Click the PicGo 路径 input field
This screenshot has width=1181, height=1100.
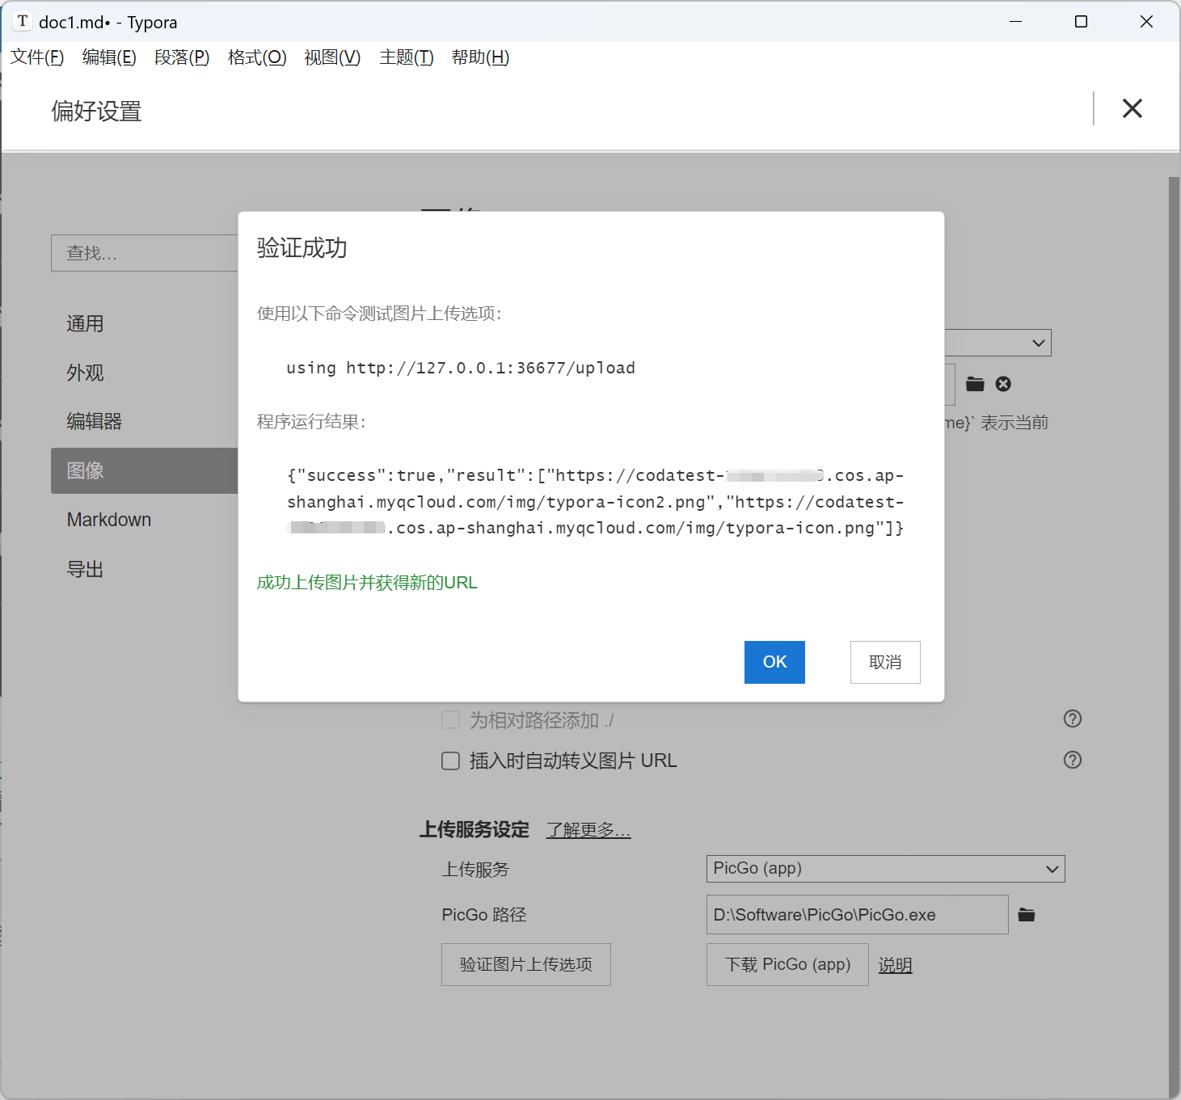[x=857, y=915]
